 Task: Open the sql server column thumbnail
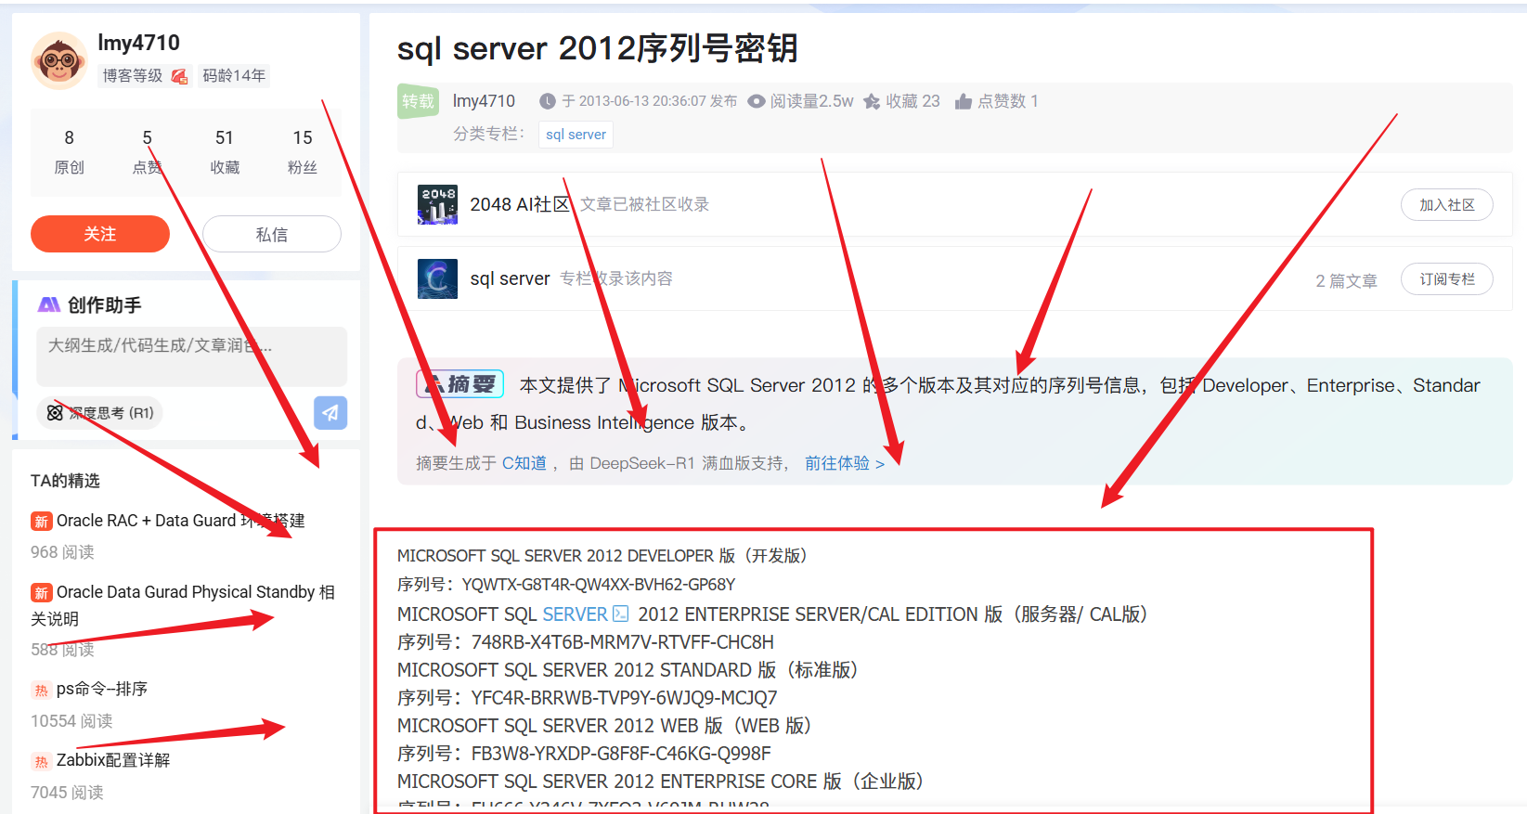437,278
